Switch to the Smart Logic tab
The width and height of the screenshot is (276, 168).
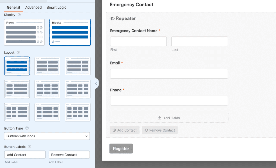click(x=56, y=7)
